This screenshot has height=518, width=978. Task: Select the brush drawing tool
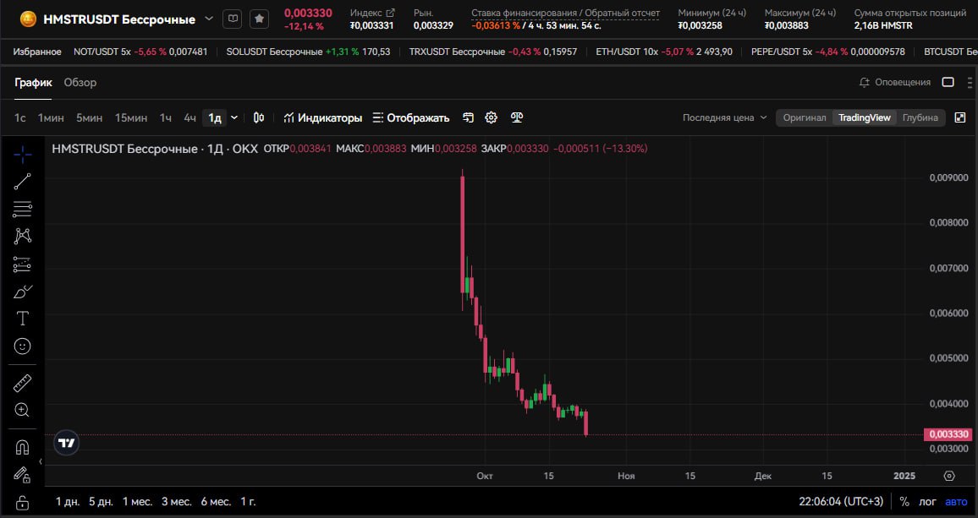pos(23,292)
